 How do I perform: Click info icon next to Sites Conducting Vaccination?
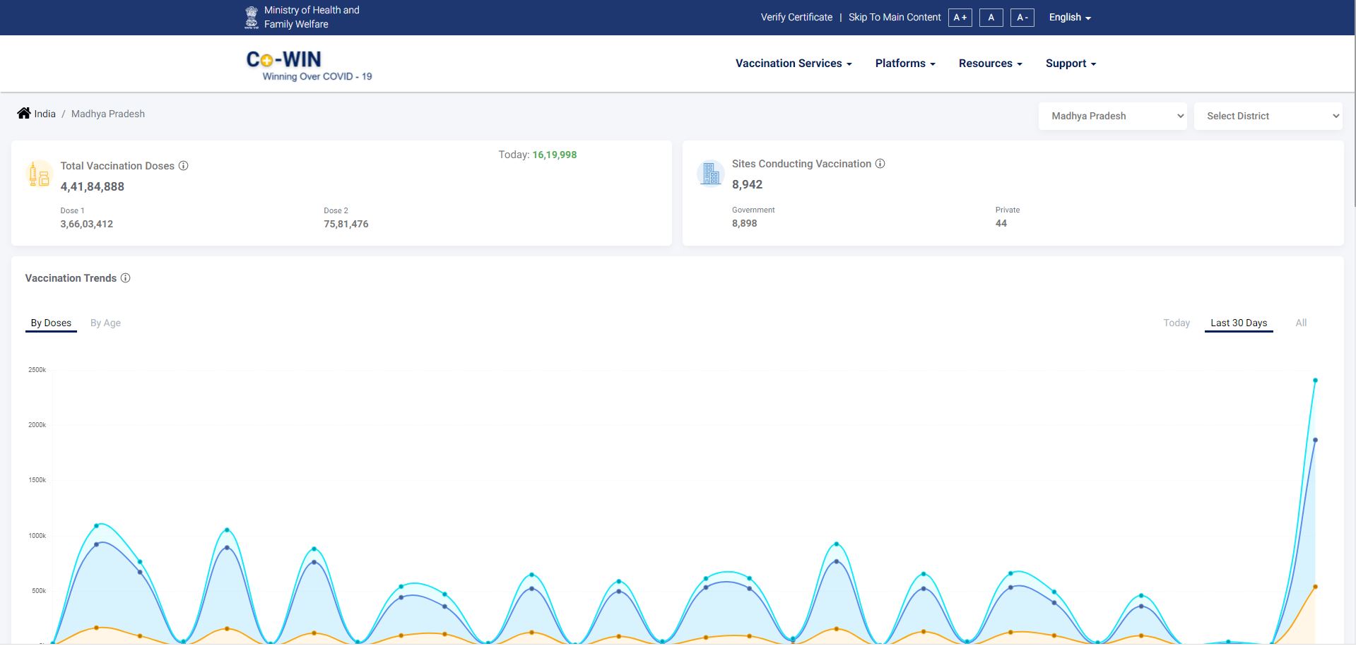click(x=880, y=164)
